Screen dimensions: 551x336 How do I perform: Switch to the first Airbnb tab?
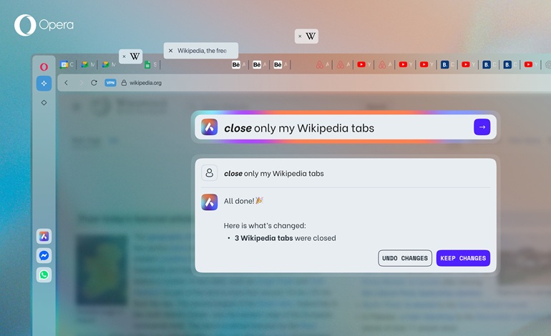tap(322, 64)
